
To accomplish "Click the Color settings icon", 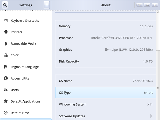I will [5, 55].
